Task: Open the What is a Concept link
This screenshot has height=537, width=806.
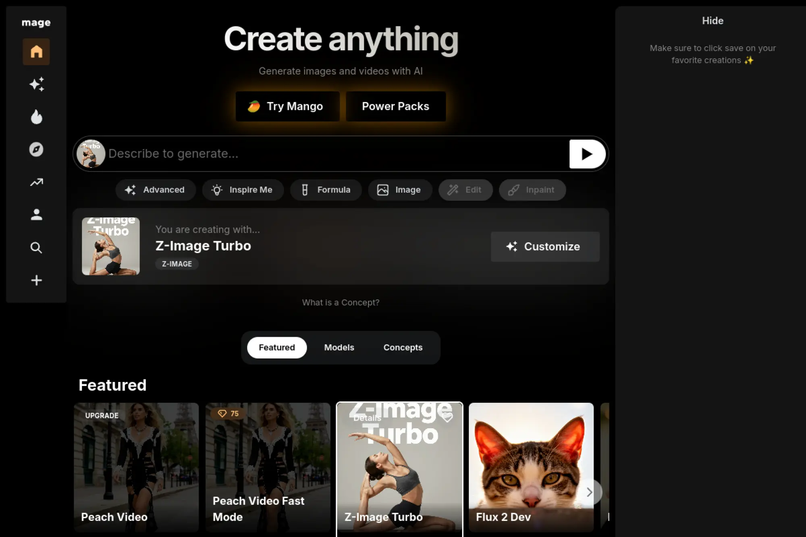Action: [x=341, y=303]
